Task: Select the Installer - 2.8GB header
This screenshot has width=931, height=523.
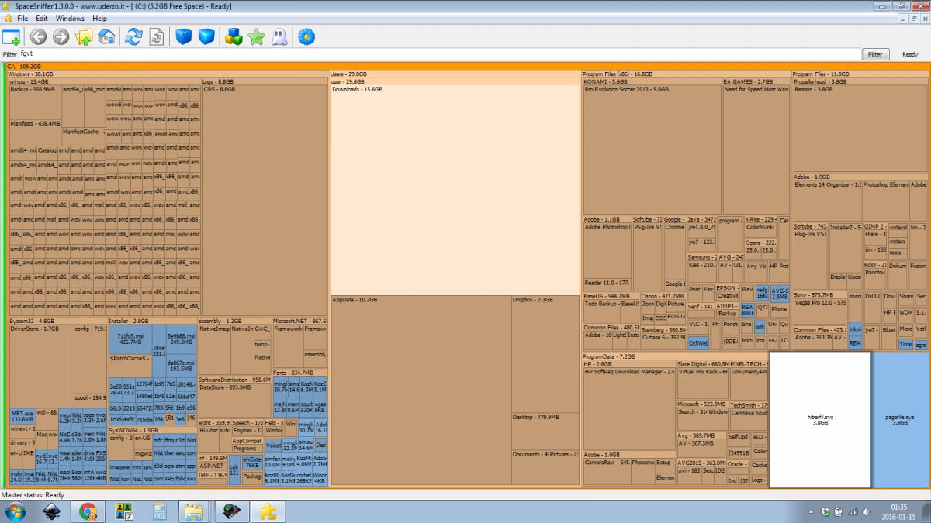Action: [151, 321]
